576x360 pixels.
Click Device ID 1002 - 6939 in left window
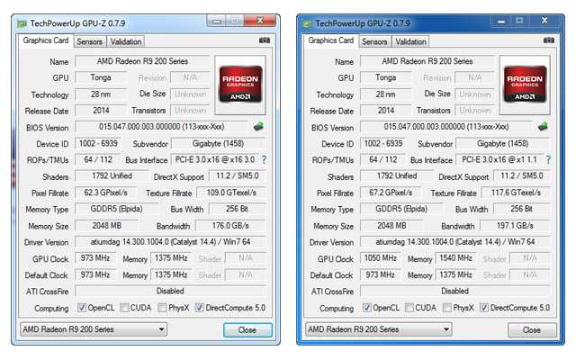coord(98,143)
